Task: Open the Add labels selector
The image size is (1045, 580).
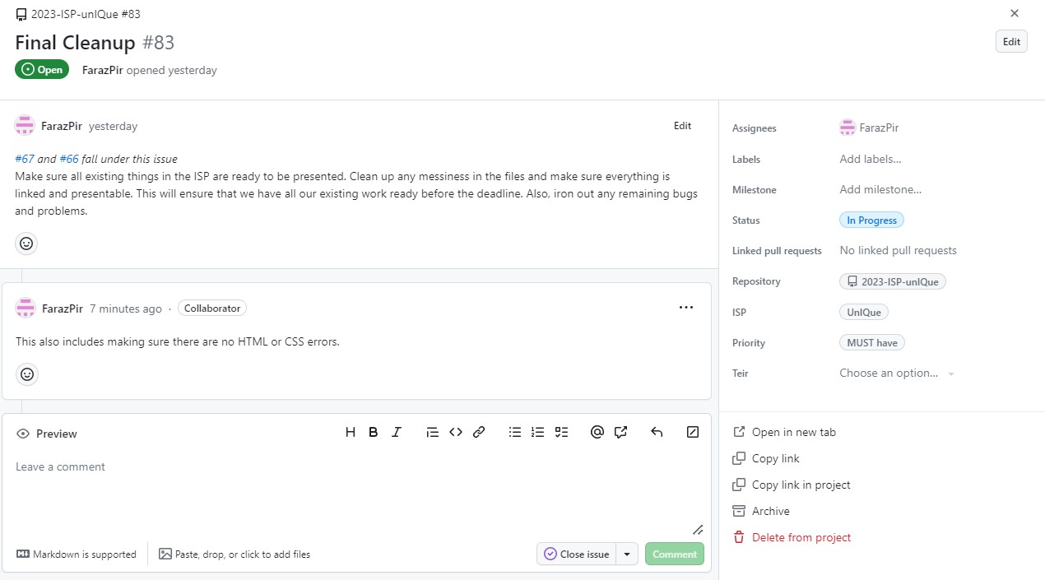Action: (x=870, y=159)
